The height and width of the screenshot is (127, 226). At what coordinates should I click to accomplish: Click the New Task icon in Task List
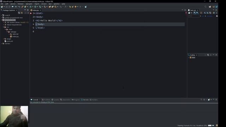[189, 13]
